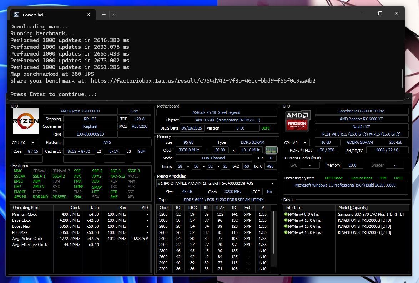Open the GPU #0 selector dropdown
Viewport: 419px width, 283px height.
tap(296, 143)
